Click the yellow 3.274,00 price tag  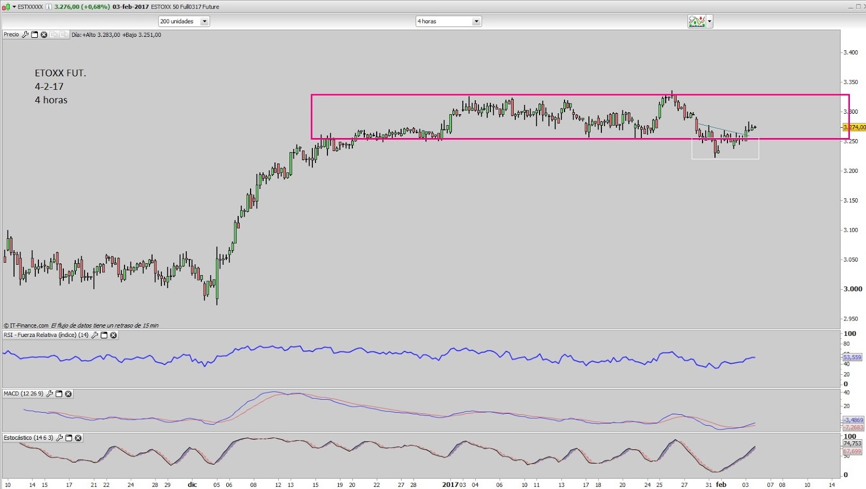pyautogui.click(x=854, y=127)
